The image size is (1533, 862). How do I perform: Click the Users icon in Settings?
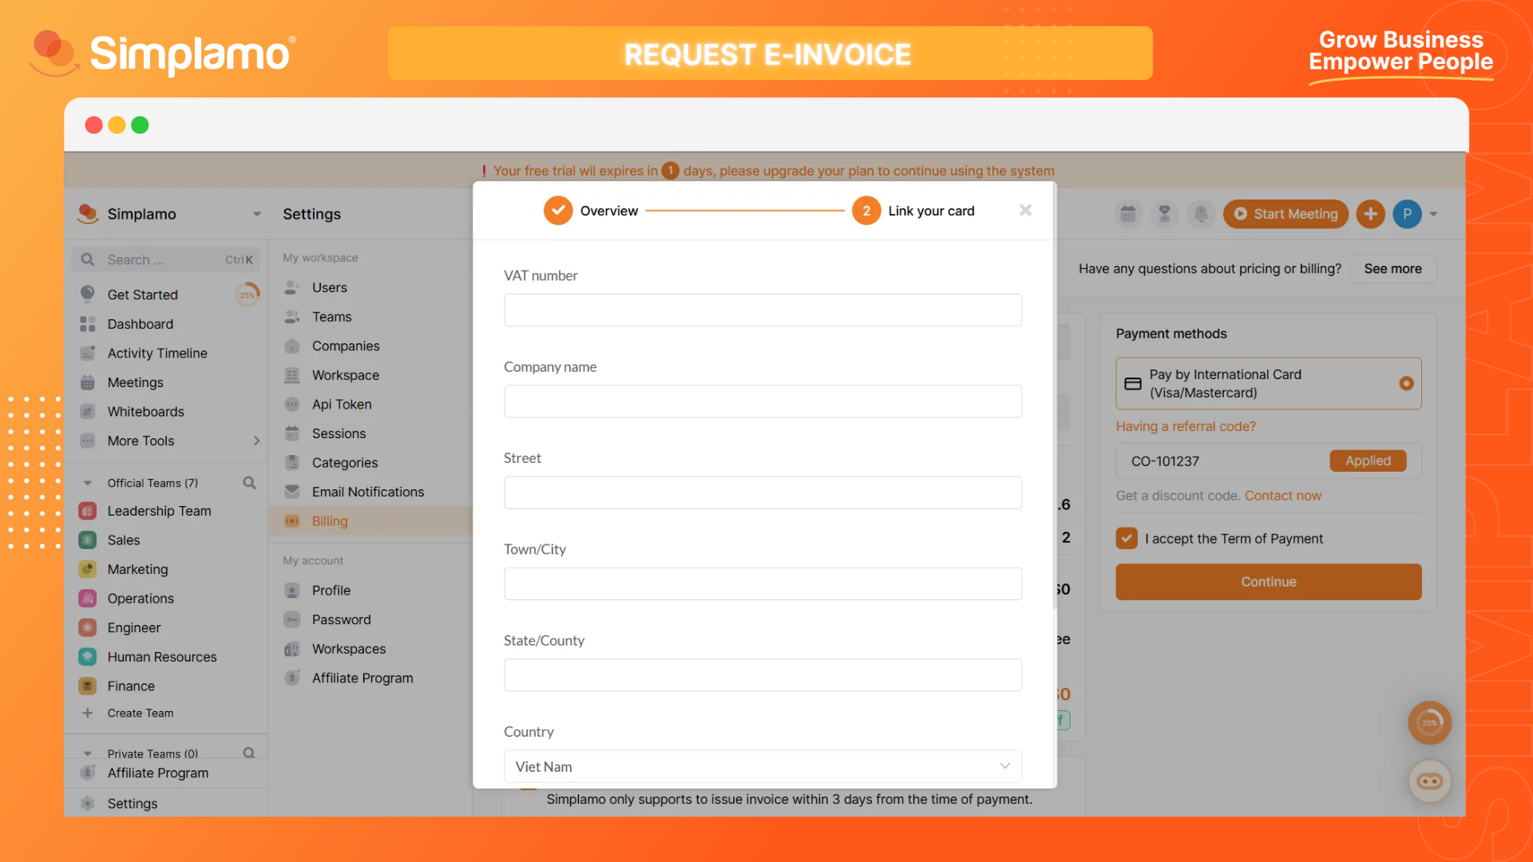pos(292,287)
